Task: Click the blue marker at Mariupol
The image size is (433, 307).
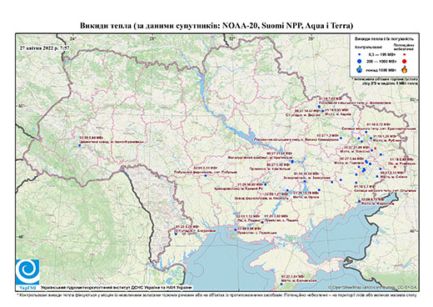Action: [359, 201]
